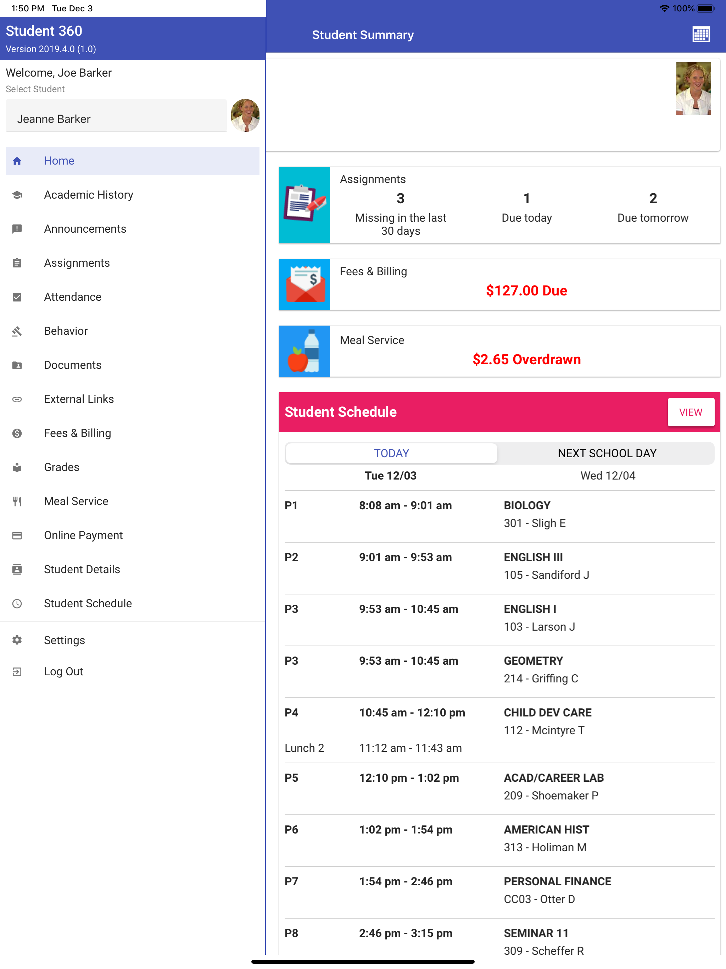Click the Meal Service apple bottle tile
This screenshot has width=726, height=969.
(x=304, y=351)
